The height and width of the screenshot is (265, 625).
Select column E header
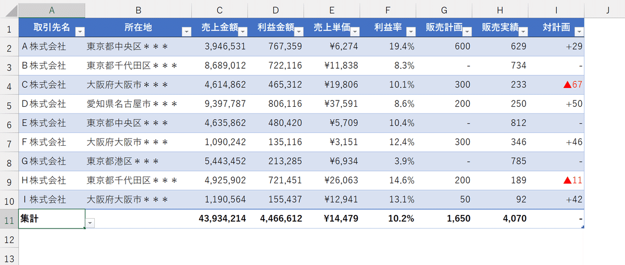(332, 10)
